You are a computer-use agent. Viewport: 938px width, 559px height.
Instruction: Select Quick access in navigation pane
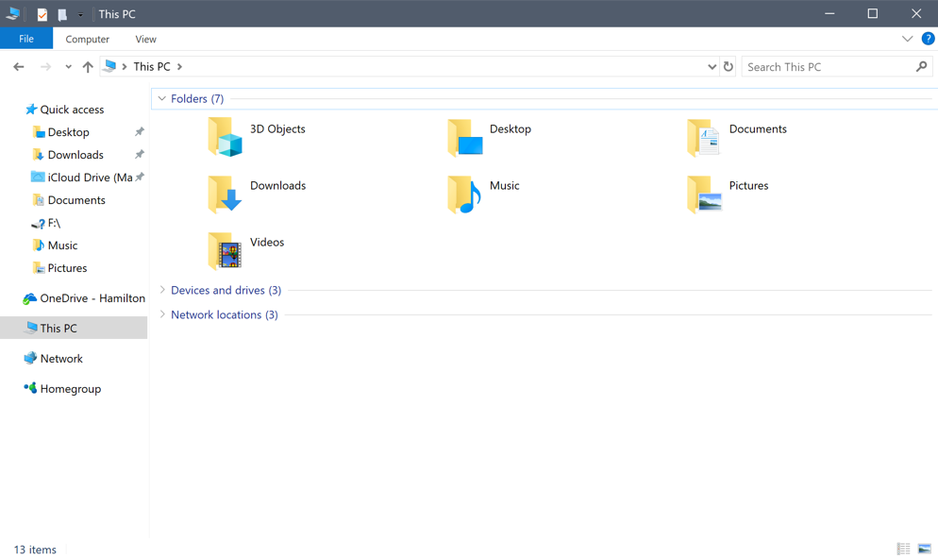tap(73, 110)
